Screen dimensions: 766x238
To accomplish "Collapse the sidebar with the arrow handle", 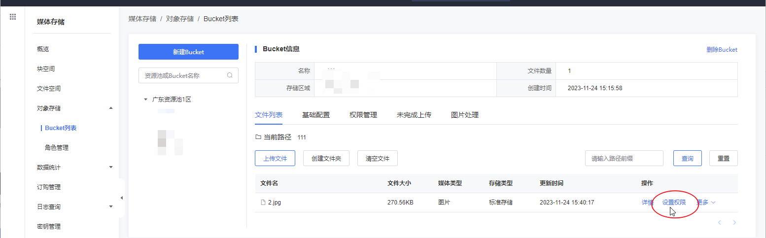I will [122, 198].
